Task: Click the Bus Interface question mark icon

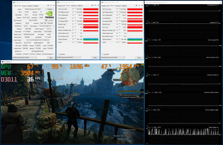Action: (54, 26)
